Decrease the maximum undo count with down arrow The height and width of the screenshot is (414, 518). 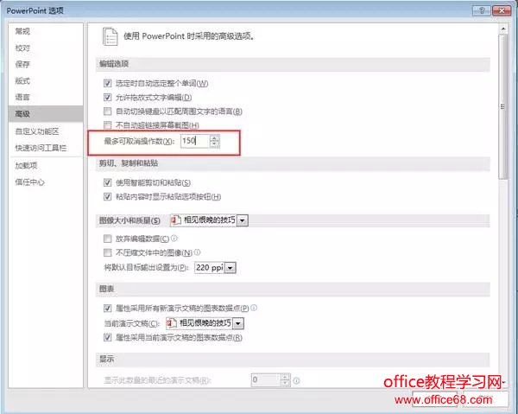click(x=214, y=144)
